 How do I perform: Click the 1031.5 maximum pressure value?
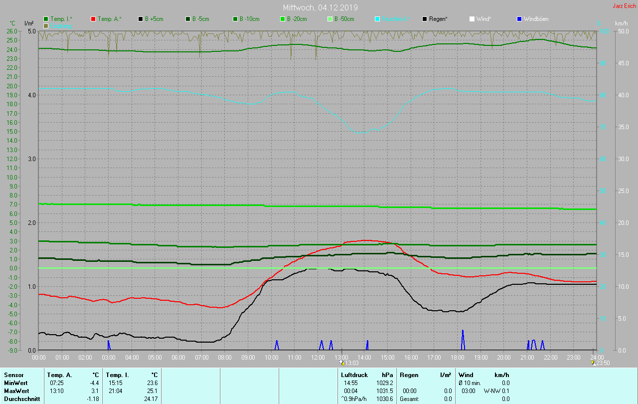point(384,391)
